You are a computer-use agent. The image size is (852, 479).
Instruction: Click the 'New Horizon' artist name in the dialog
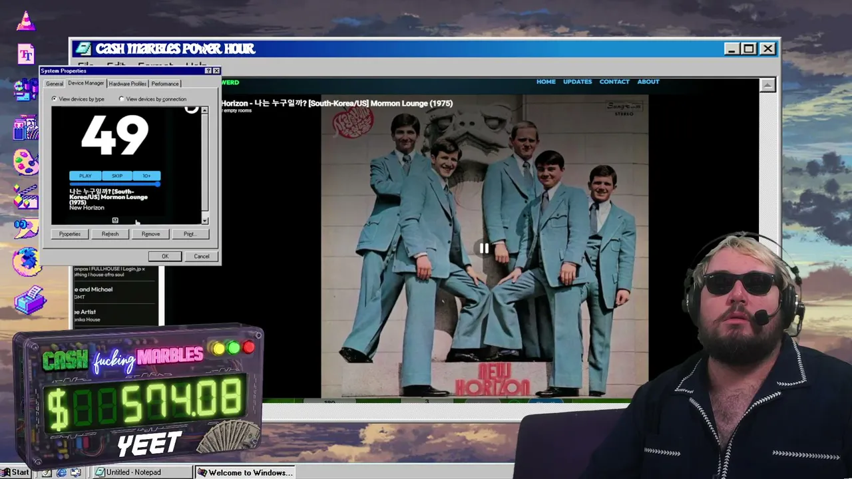[x=87, y=208]
